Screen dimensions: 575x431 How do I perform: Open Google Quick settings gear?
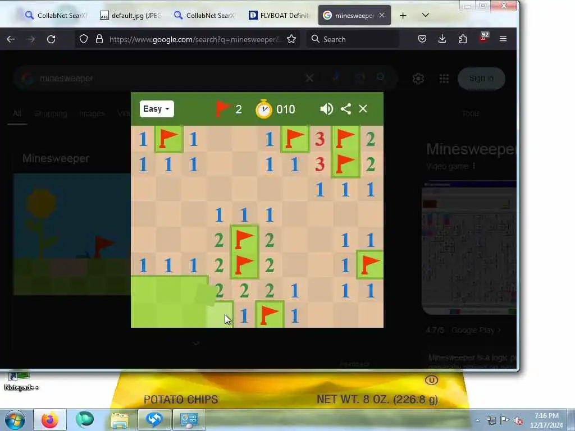(418, 79)
